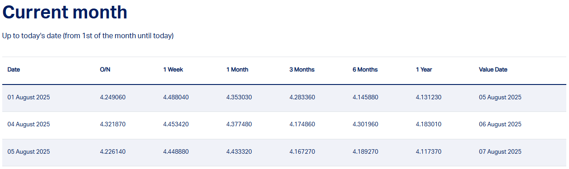This screenshot has width=569, height=169.
Task: Click the 1 Month column header
Action: coord(237,70)
